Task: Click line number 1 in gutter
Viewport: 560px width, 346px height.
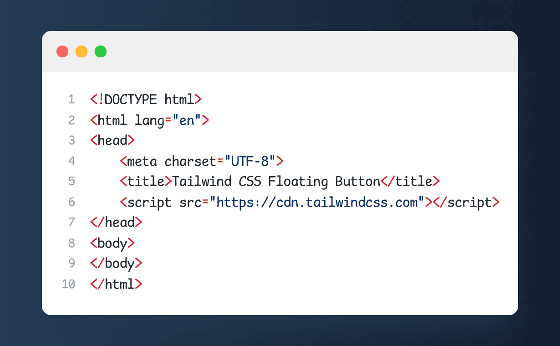Action: (71, 99)
